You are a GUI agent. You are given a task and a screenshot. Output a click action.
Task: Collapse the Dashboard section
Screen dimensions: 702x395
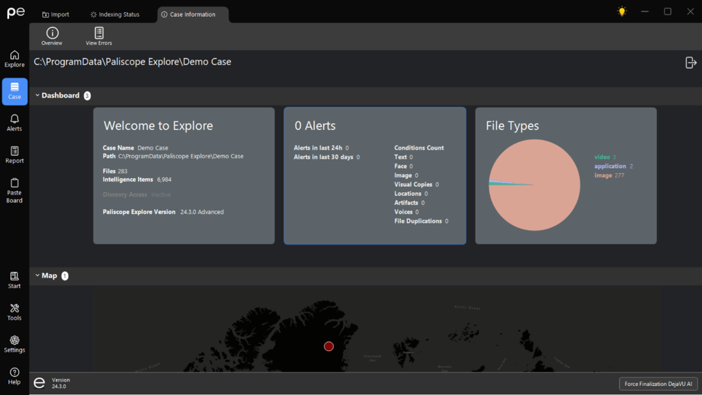pos(37,95)
